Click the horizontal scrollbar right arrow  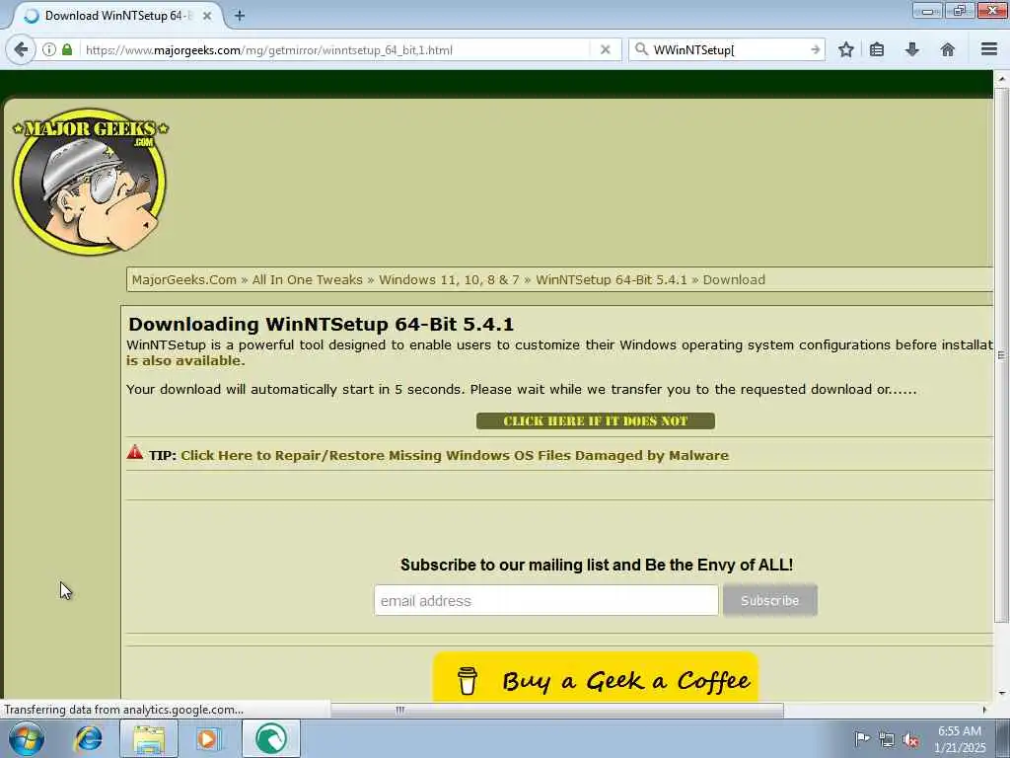pyautogui.click(x=984, y=710)
